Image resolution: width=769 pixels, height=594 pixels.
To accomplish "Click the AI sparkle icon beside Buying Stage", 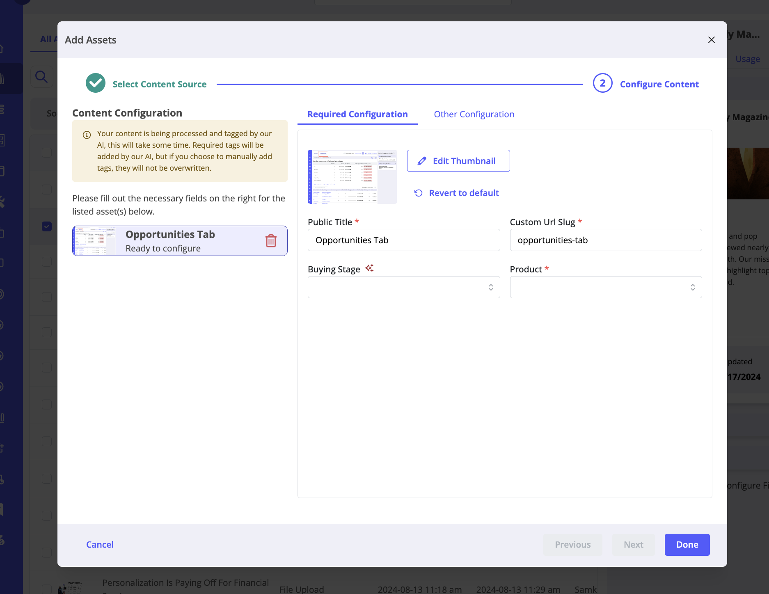I will (369, 268).
